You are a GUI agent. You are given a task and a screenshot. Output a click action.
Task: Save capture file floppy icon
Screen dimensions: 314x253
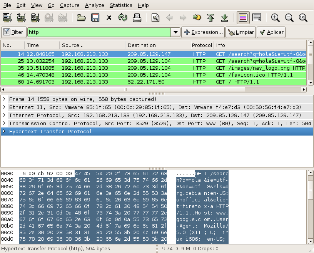pos(95,18)
